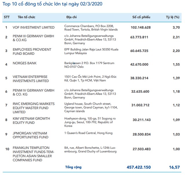This screenshot has height=175, width=185.
Task: Click the 'Ugland house, South Church street' address
Action: [91, 107]
